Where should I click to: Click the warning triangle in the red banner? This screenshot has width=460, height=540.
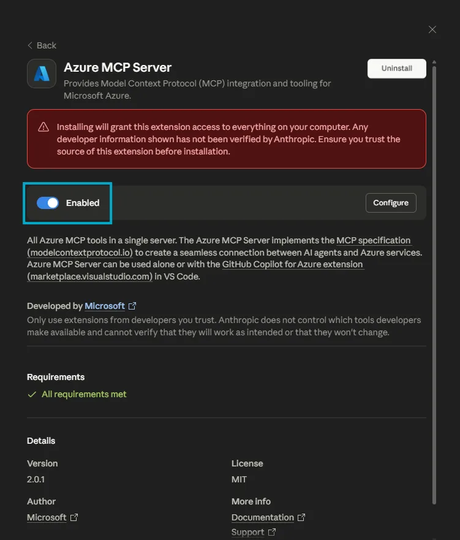(43, 127)
